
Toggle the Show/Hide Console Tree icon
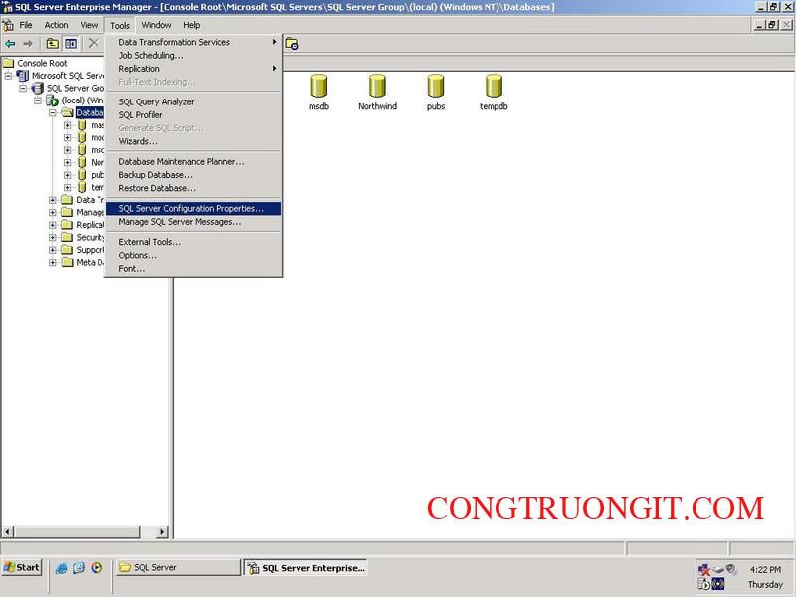[70, 44]
